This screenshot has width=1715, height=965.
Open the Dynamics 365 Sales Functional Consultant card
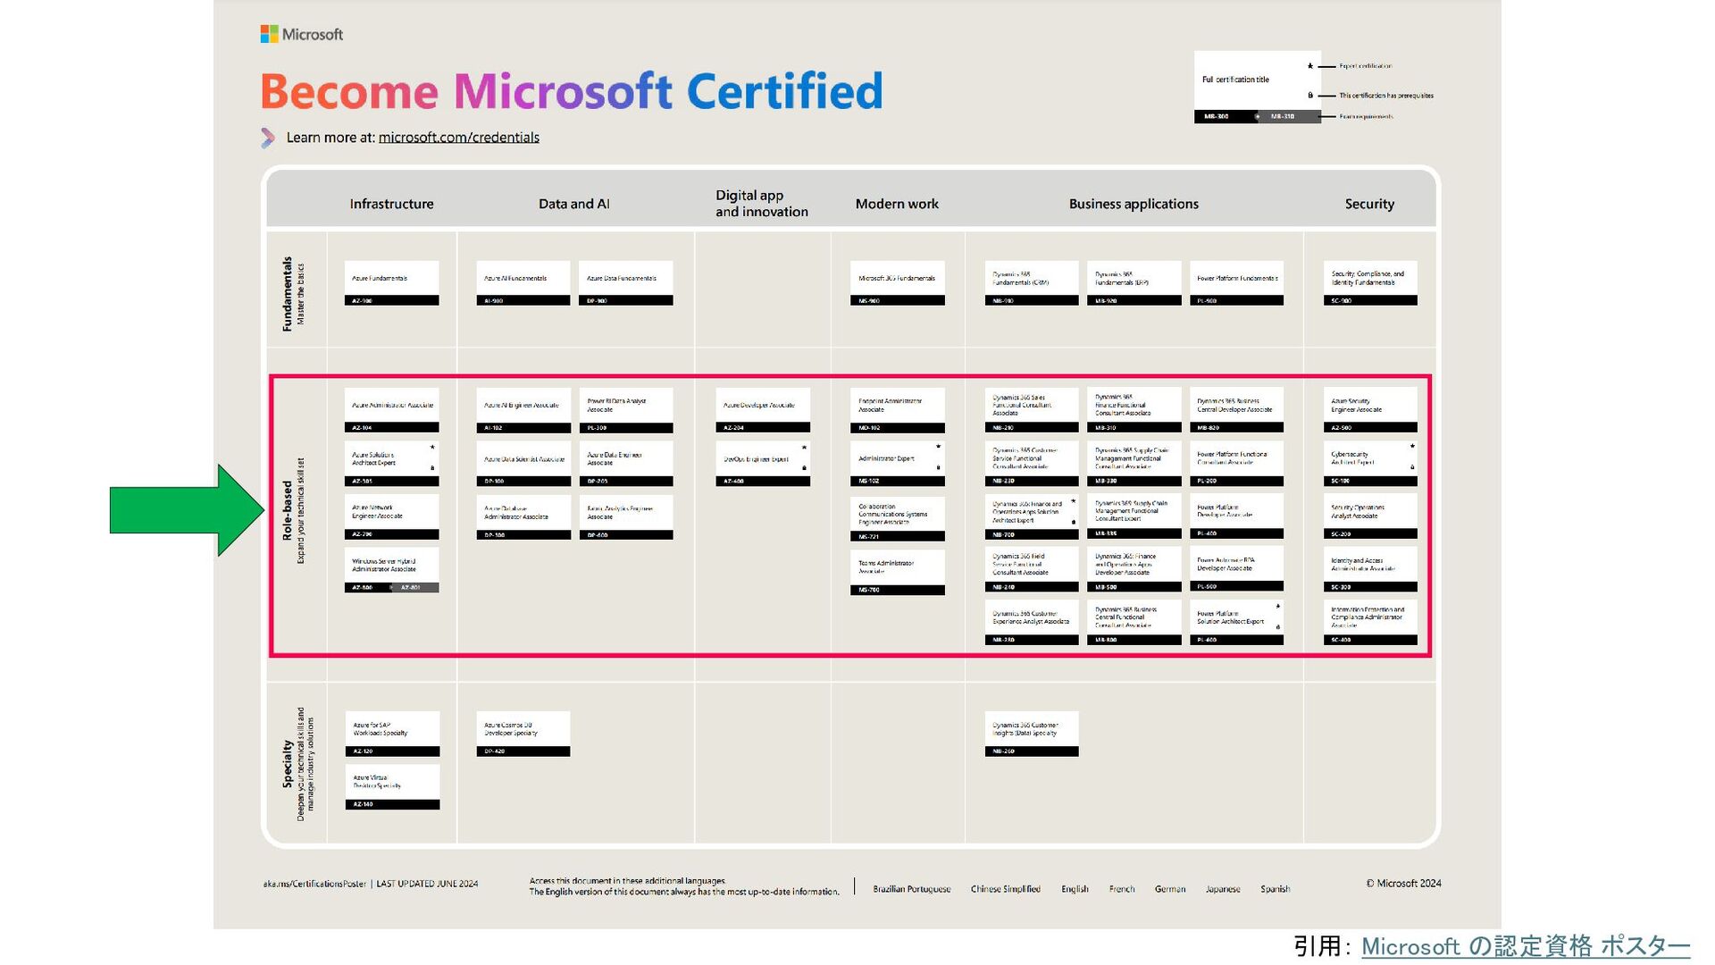click(x=1032, y=410)
